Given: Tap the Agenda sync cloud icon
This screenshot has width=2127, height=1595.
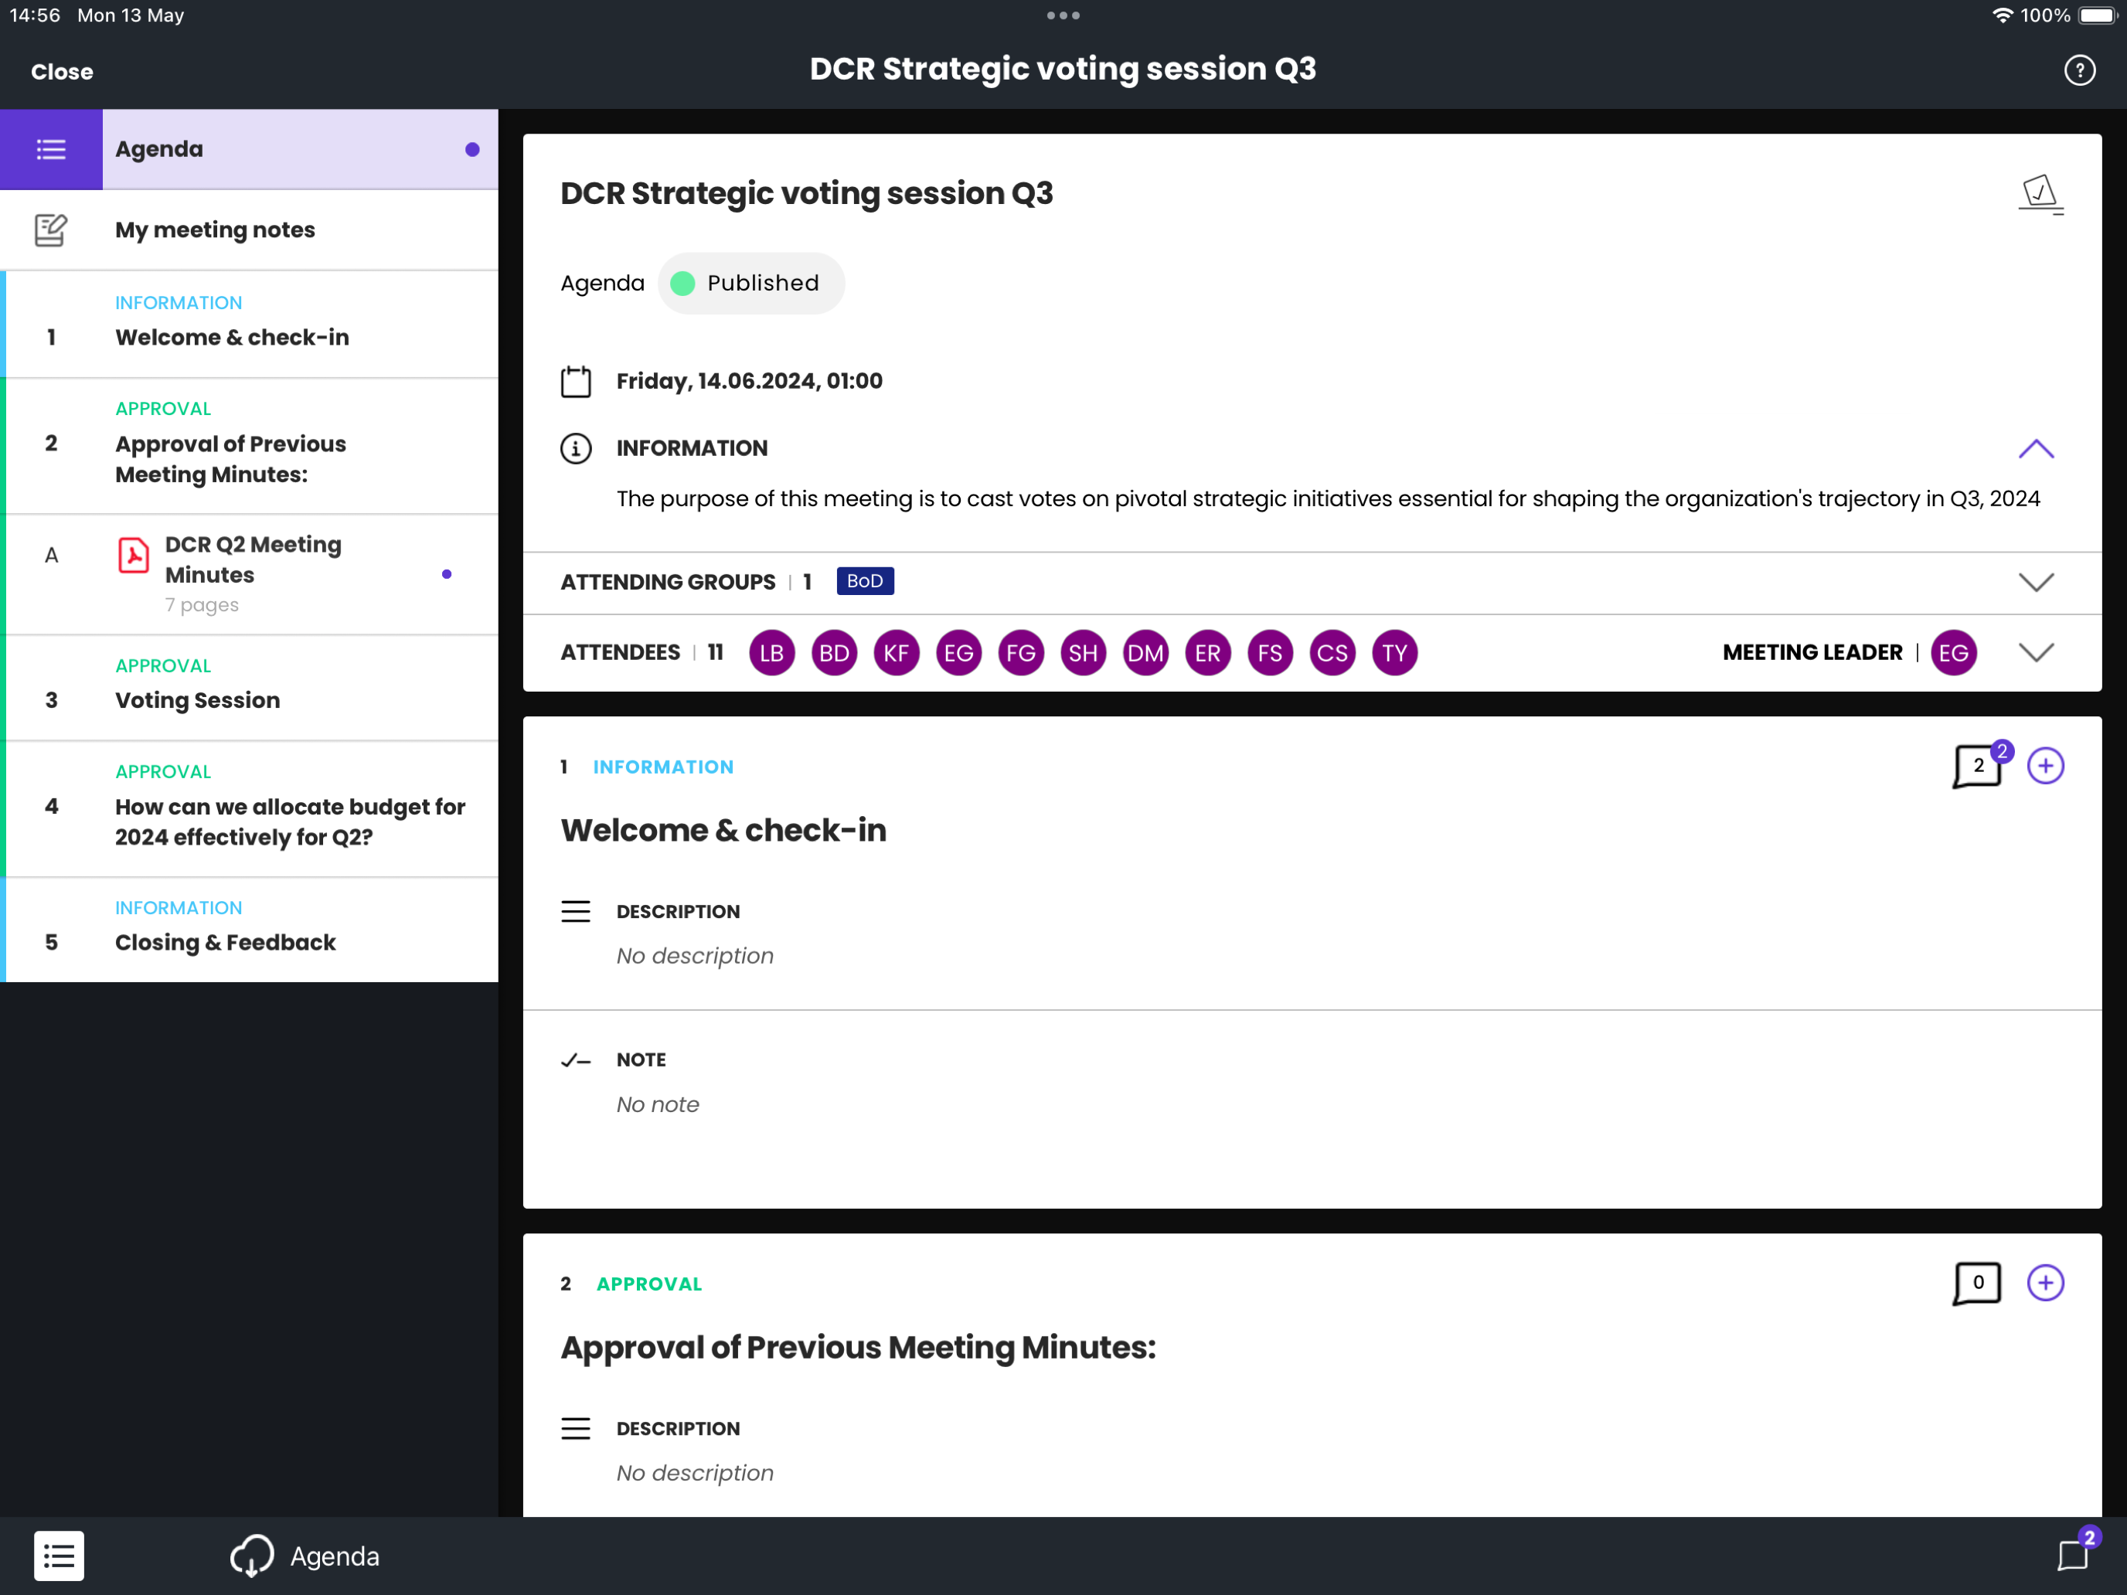Looking at the screenshot, I should tap(252, 1555).
